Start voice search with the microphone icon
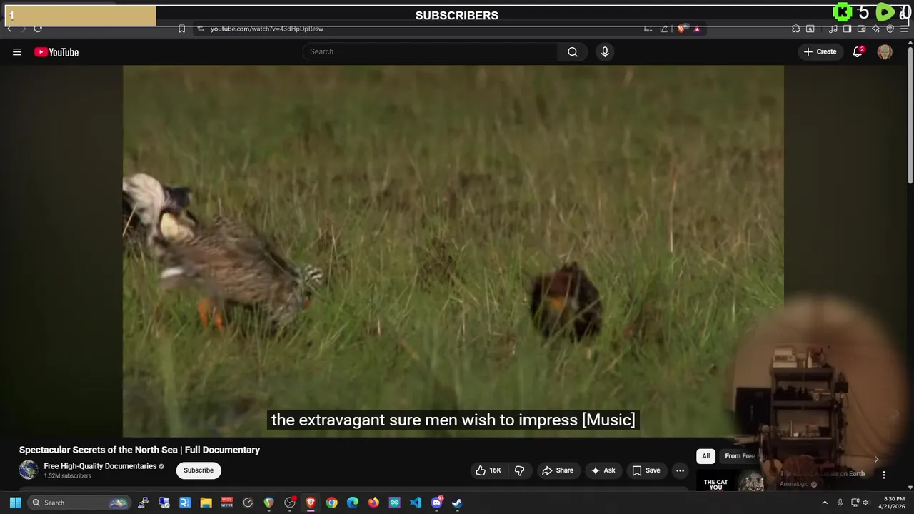The image size is (914, 514). 605,51
